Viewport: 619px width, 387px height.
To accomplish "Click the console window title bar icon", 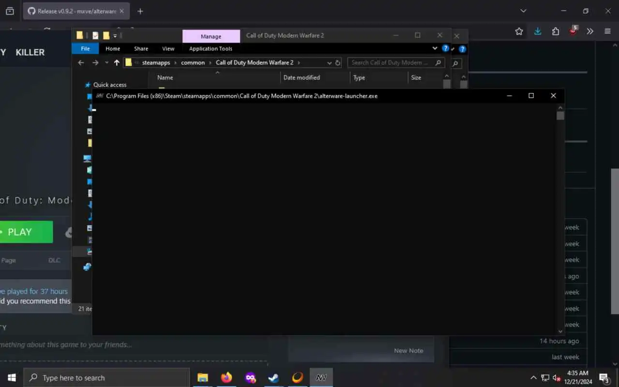I will pos(100,96).
